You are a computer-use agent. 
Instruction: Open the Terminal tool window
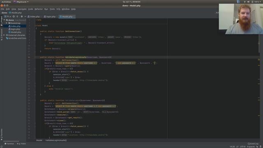tap(9, 144)
